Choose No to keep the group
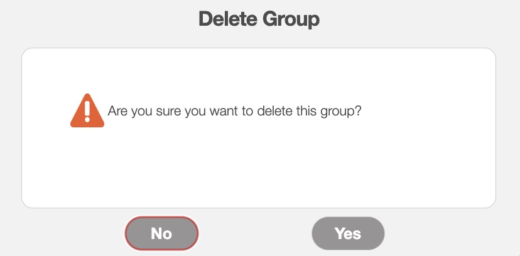 coord(161,233)
